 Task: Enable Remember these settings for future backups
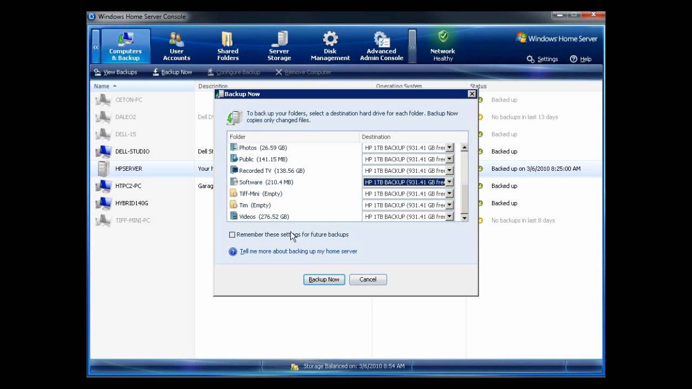[232, 234]
